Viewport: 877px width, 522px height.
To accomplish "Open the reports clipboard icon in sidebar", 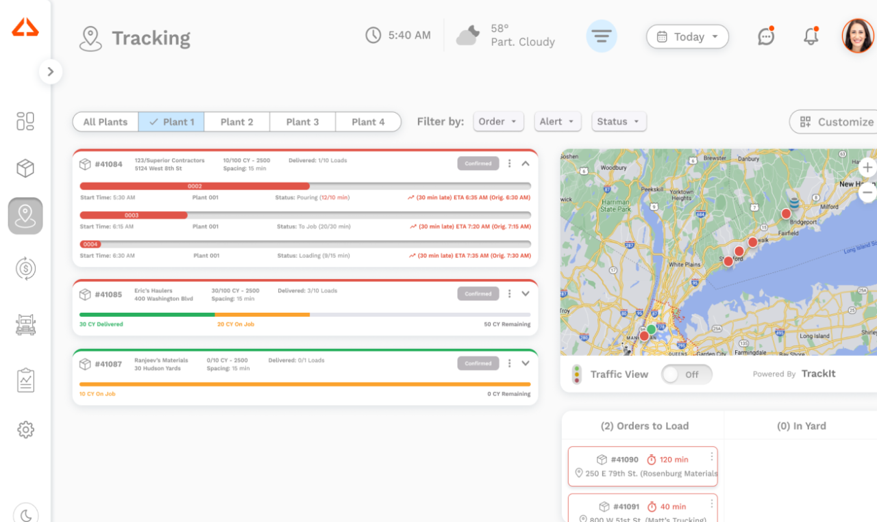I will pyautogui.click(x=25, y=380).
